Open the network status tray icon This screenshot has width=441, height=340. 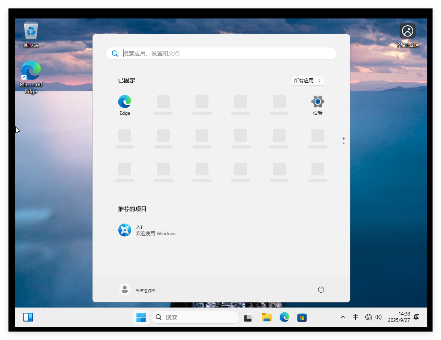point(369,317)
